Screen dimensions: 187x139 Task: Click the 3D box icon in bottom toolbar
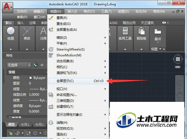17,133
